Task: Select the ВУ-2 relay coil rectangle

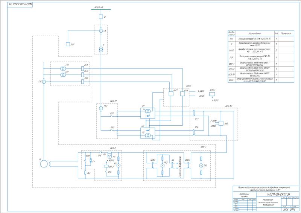Action: 106,166
